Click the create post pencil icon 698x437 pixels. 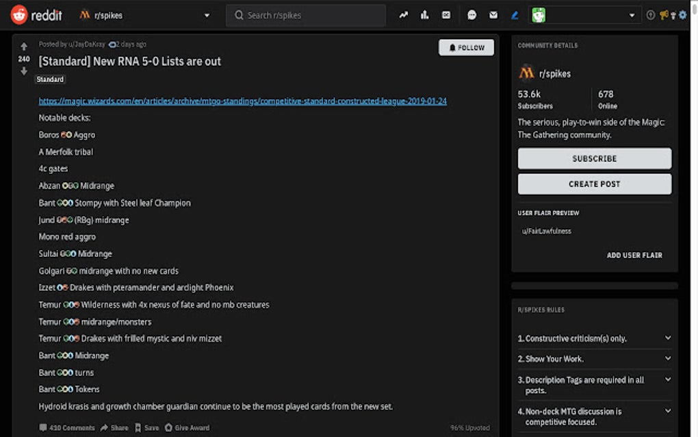pyautogui.click(x=515, y=15)
